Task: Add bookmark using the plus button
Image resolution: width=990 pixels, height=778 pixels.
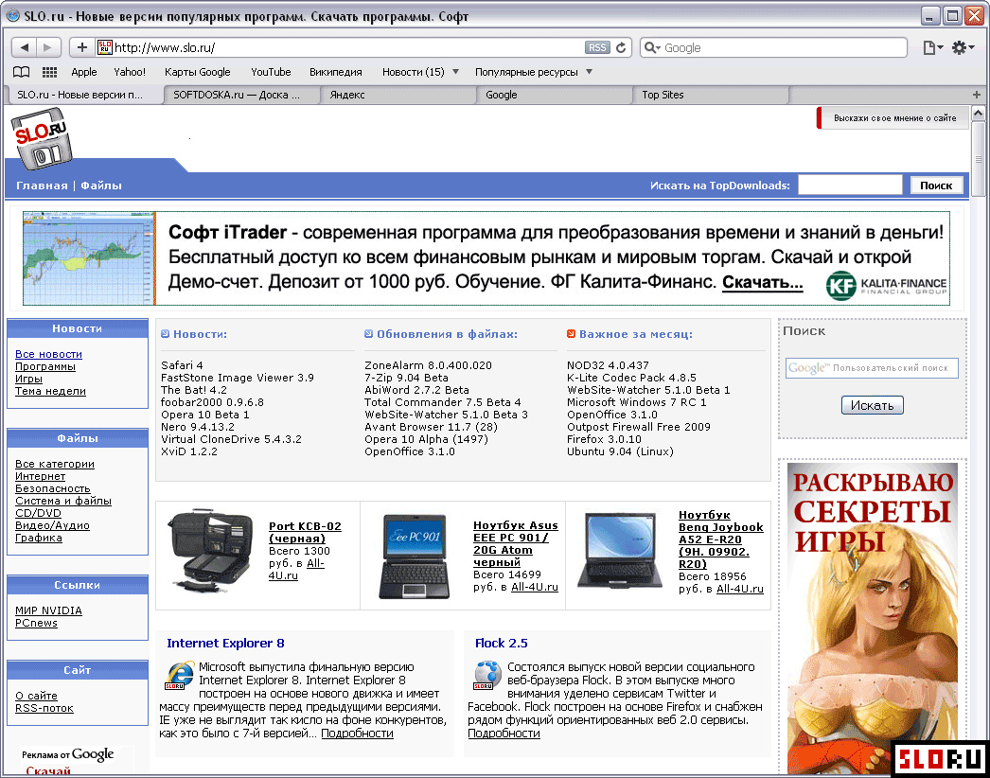Action: [81, 47]
